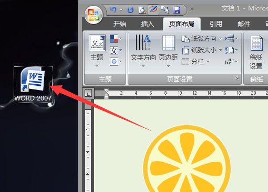Open theme colors dropdown

(116, 39)
